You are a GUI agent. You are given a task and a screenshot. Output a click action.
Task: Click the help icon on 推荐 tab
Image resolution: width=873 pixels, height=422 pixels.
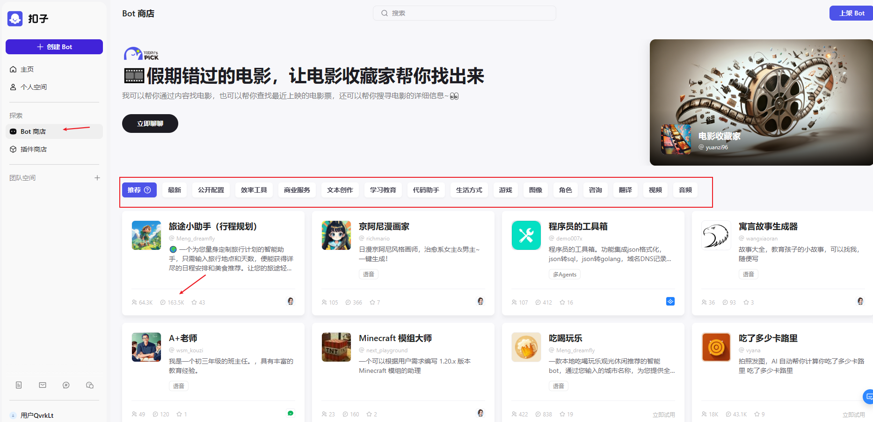(147, 190)
